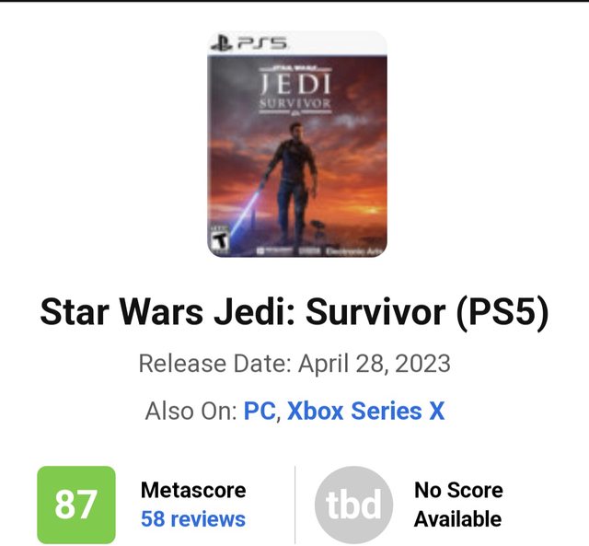View the 58 reviews link
Screen dimensions: 589x546
tap(193, 519)
